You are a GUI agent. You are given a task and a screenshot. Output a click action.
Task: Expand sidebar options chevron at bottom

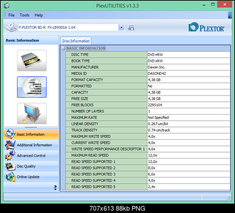point(56,188)
